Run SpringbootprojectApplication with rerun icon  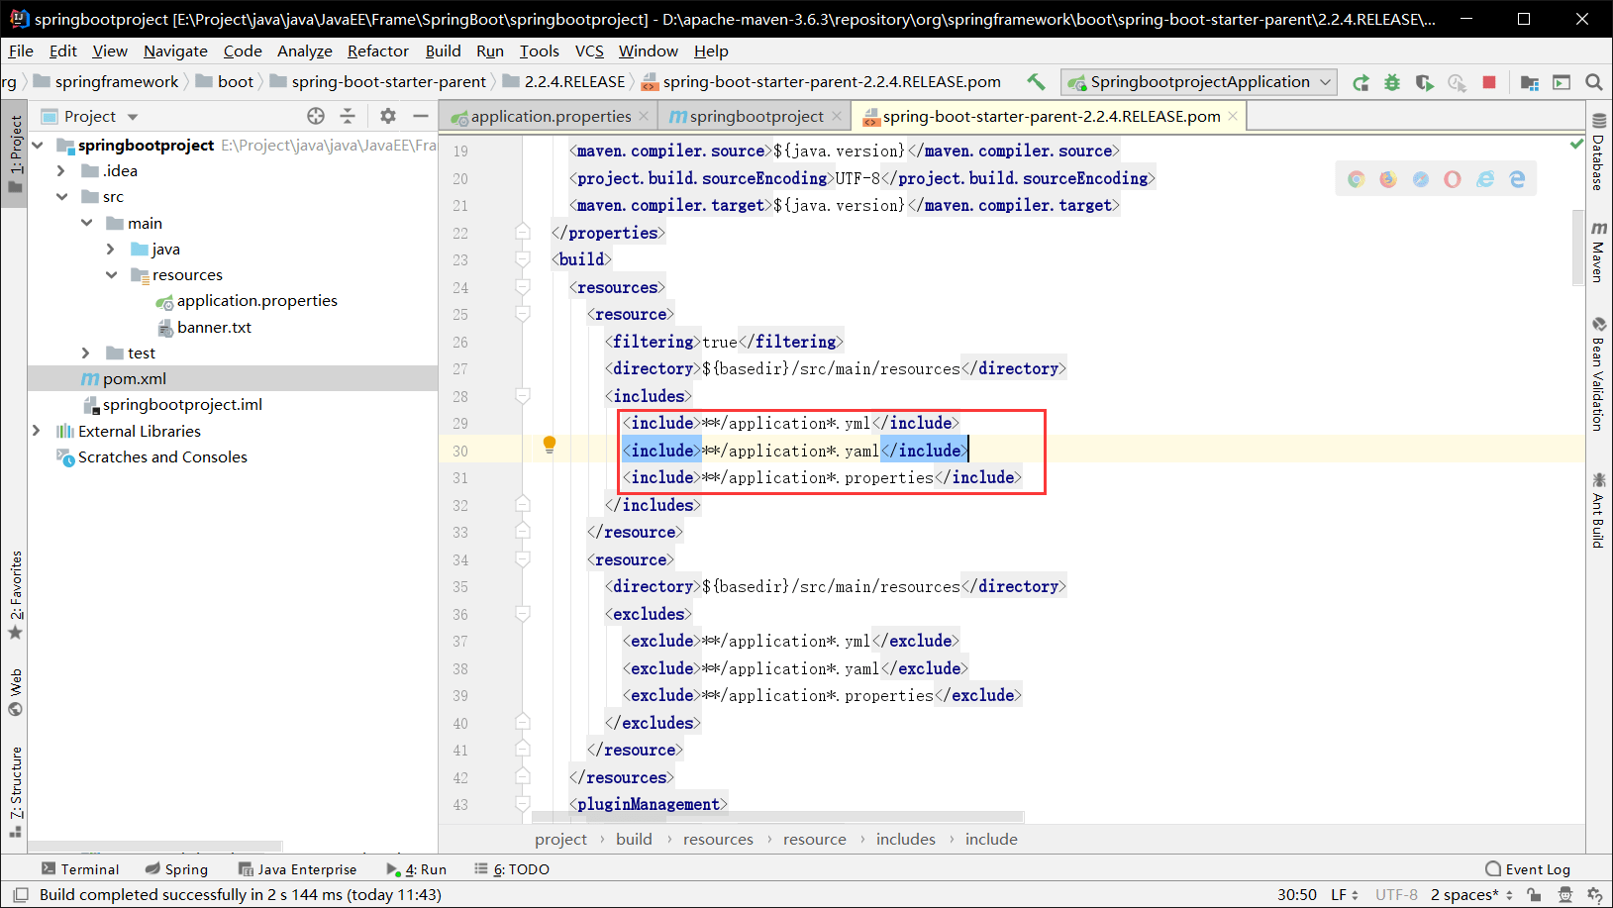[1361, 82]
